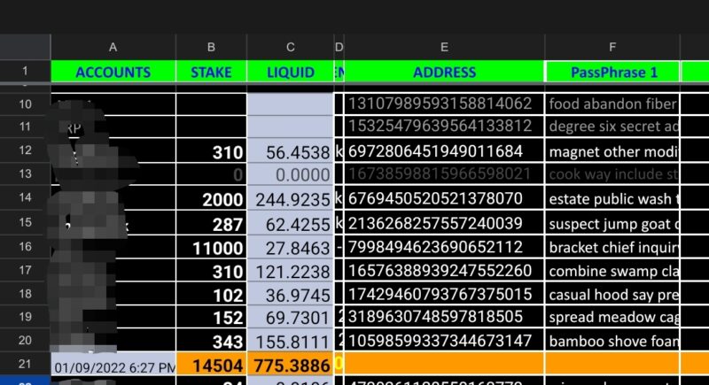Select column E header
Screen dimensions: 709x385
click(x=444, y=46)
